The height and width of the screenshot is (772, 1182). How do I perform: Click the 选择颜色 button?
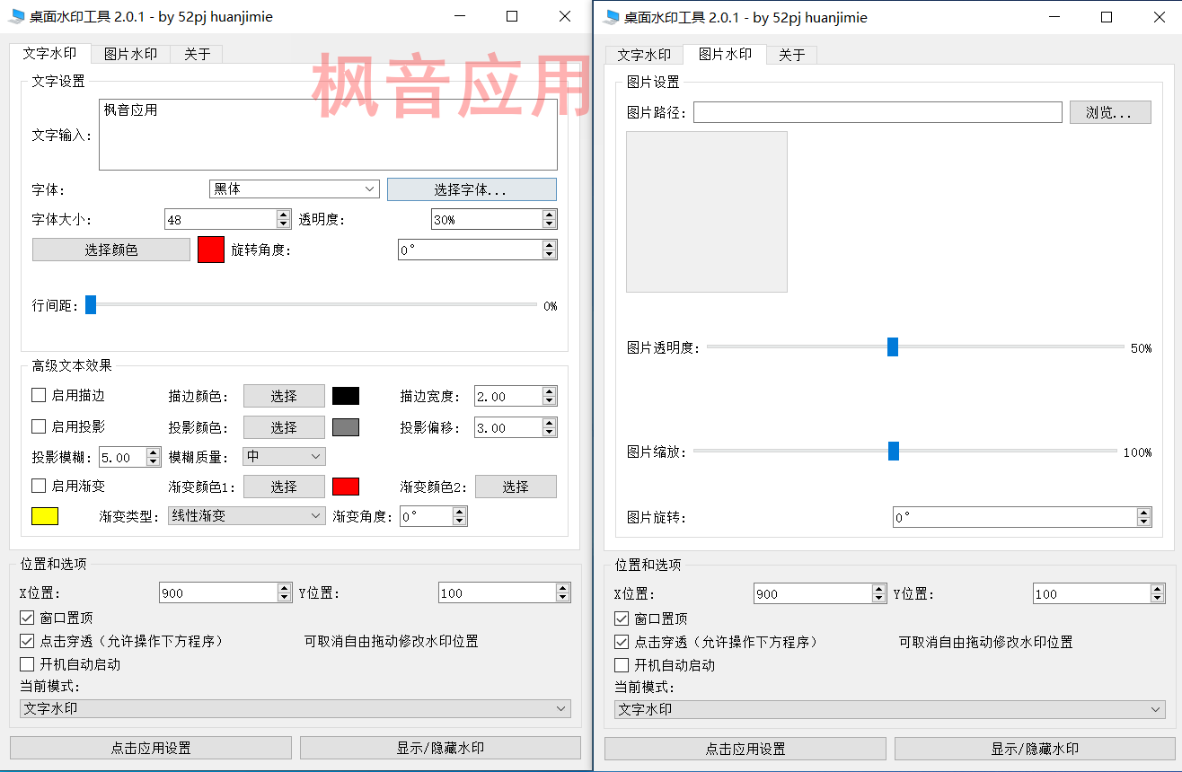(x=111, y=250)
